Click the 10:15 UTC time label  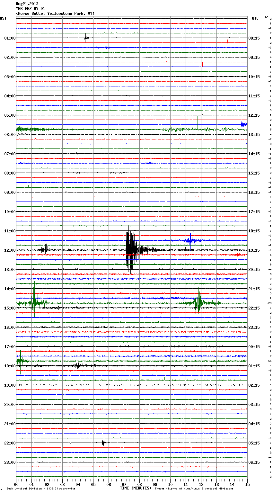click(x=254, y=77)
